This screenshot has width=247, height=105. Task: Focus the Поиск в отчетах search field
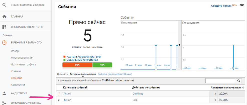(28, 5)
